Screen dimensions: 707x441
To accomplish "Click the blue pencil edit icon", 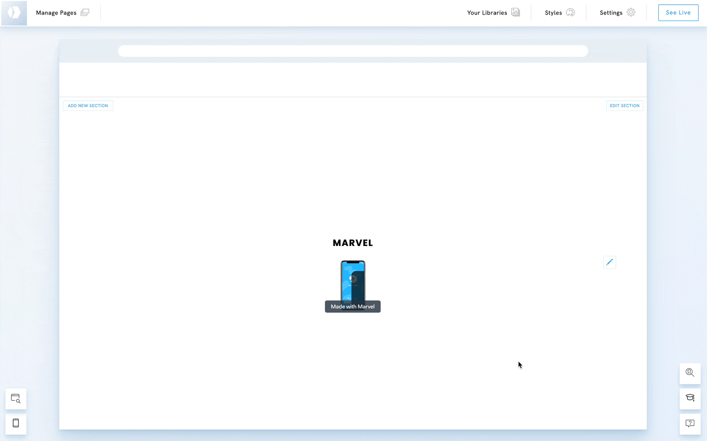I will tap(609, 262).
